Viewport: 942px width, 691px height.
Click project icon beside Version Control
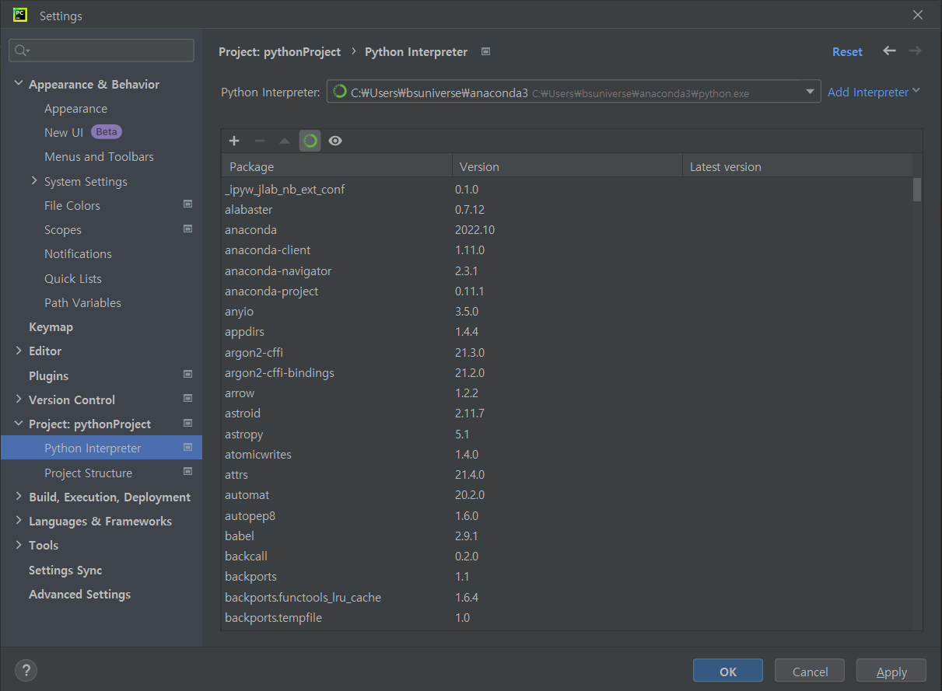187,399
